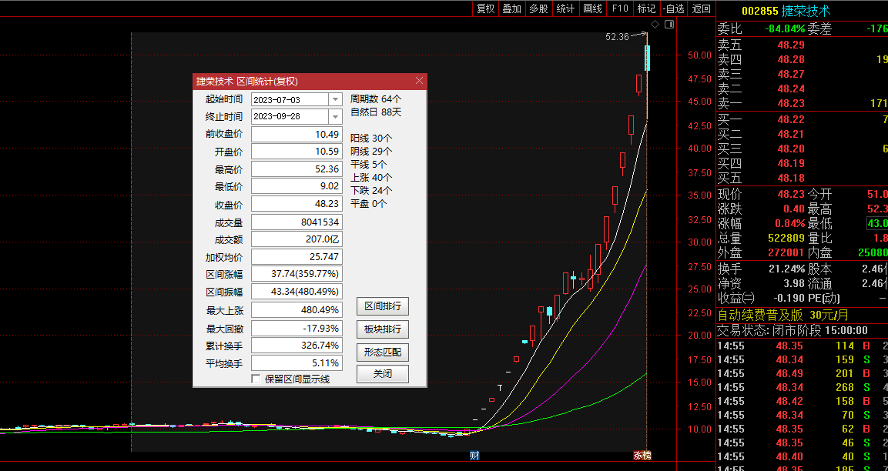Select the 多股 multi-stock menu item
This screenshot has height=471, width=888.
(538, 8)
